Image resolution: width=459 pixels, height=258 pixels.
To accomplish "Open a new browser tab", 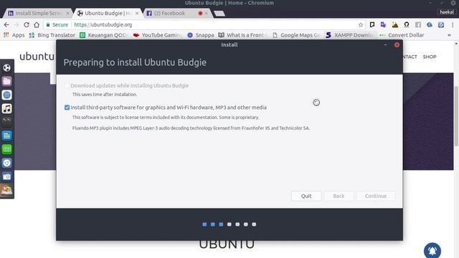I will [x=219, y=14].
